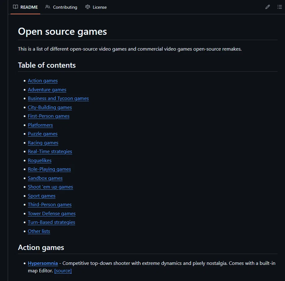285x281 pixels.
Task: Go to the Platformers section
Action: click(x=40, y=125)
